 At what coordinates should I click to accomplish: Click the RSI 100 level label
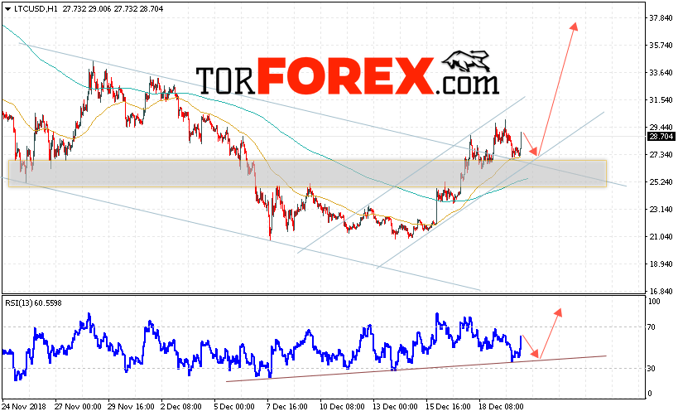(654, 302)
